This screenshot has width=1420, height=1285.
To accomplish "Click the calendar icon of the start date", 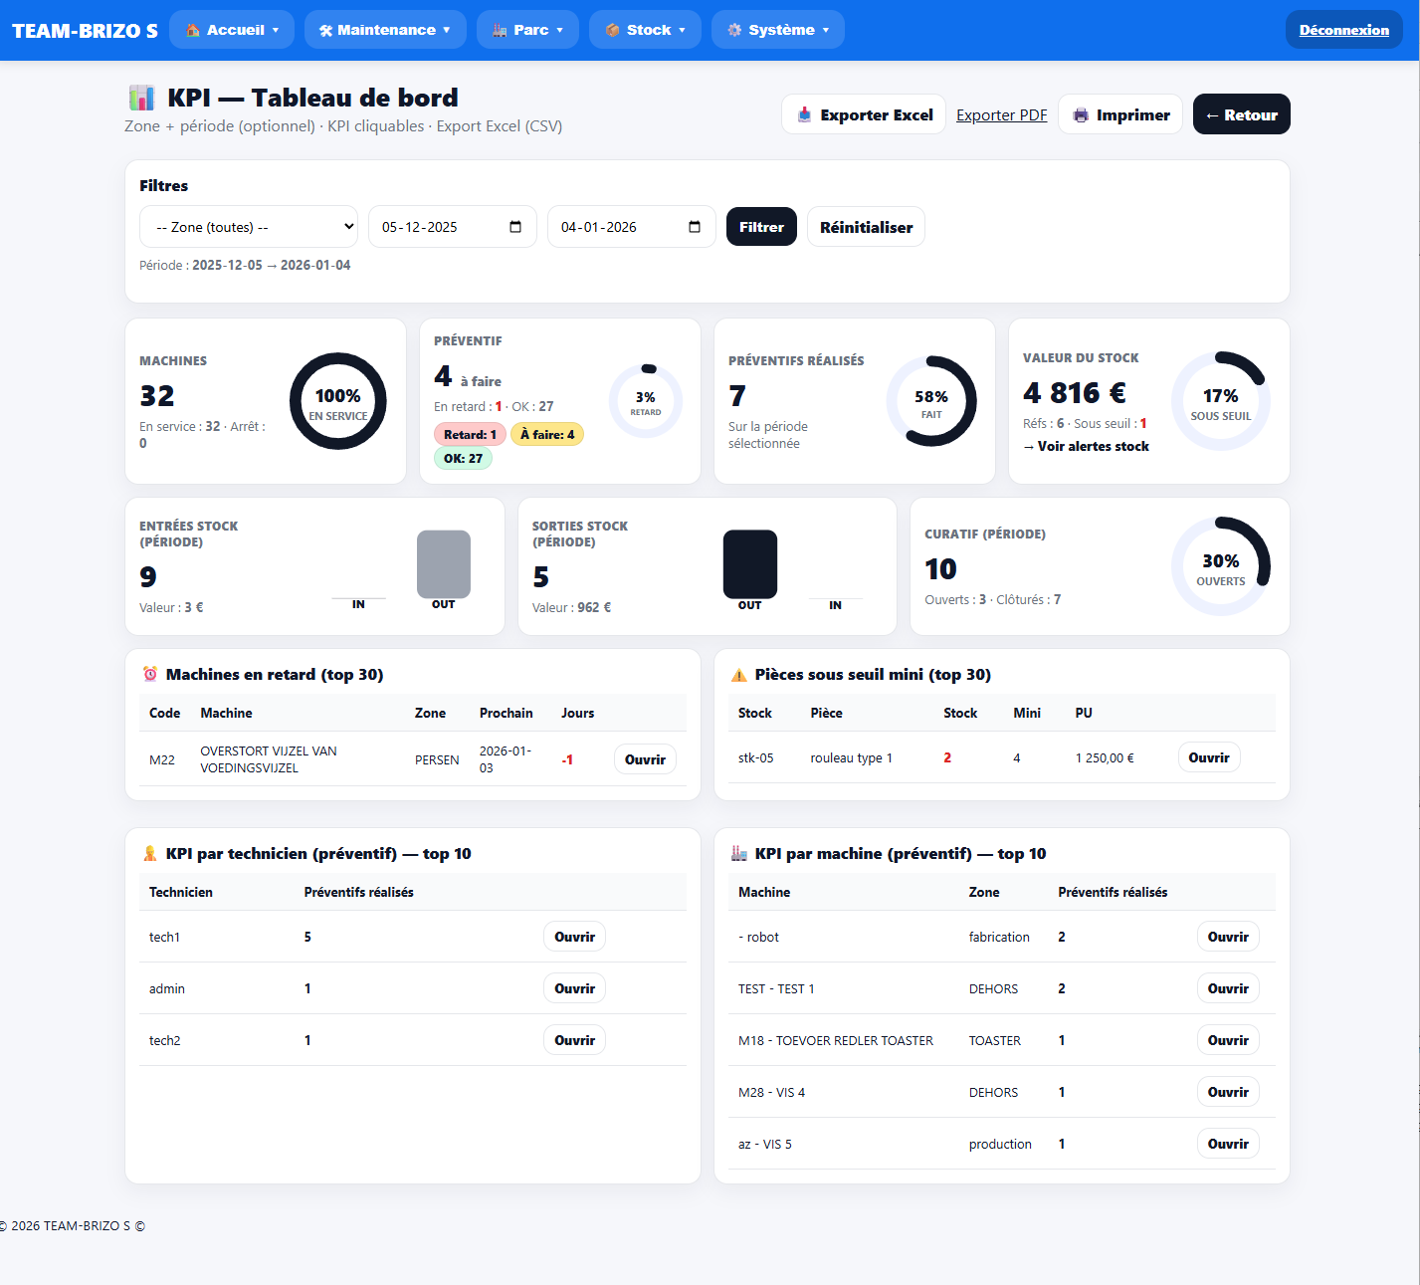I will (x=516, y=226).
